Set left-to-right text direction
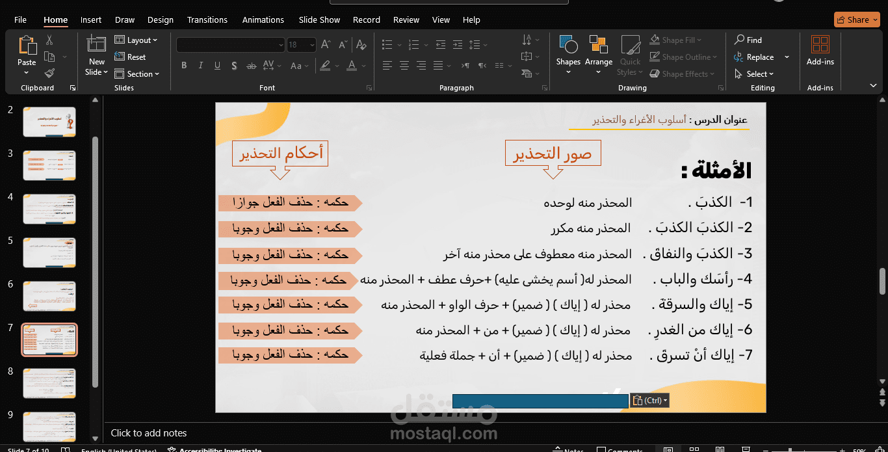The height and width of the screenshot is (452, 888). tap(465, 66)
